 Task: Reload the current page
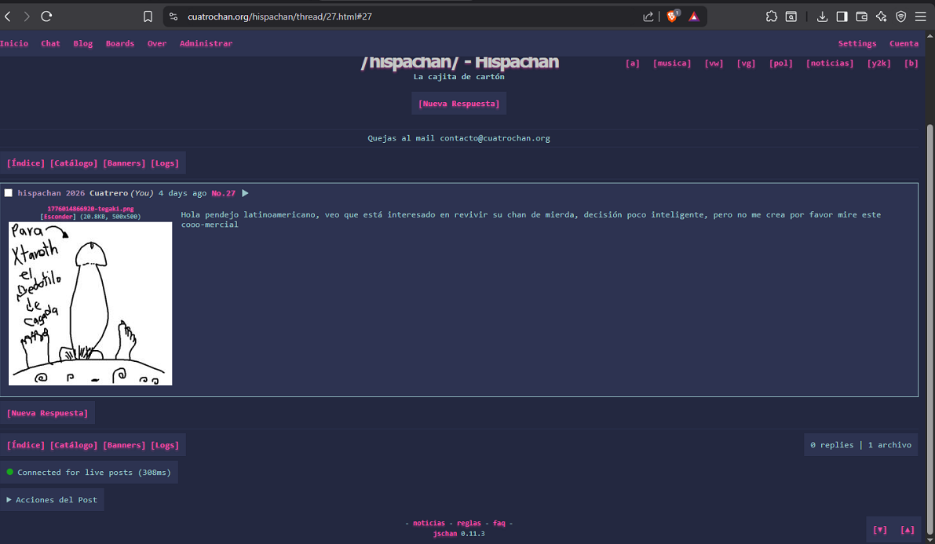point(46,16)
